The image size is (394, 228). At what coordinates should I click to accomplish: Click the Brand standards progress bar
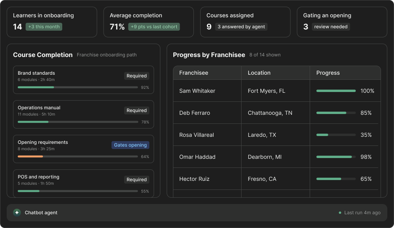78,87
